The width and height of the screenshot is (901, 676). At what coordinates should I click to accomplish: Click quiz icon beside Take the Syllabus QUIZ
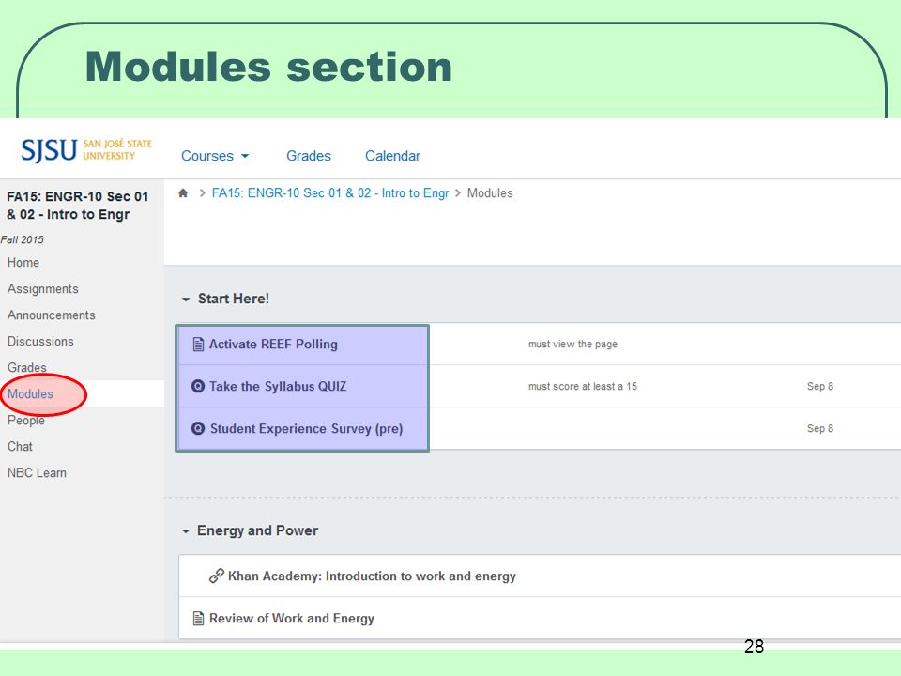click(x=198, y=386)
